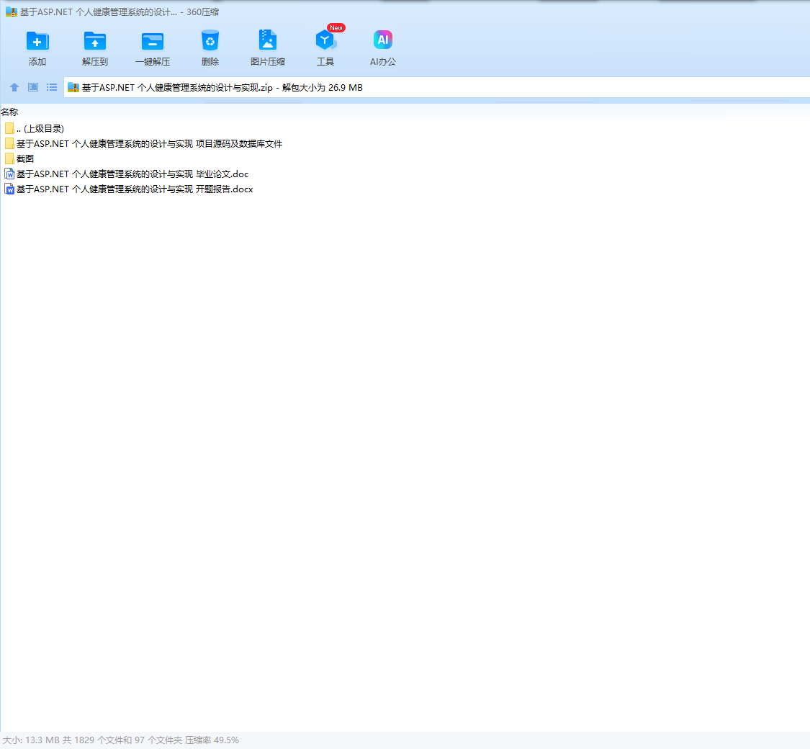
Task: Select the .. (上级目录) parent directory entry
Action: coord(40,129)
